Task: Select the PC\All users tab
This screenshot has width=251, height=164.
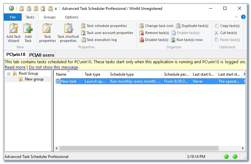Action: [42, 55]
